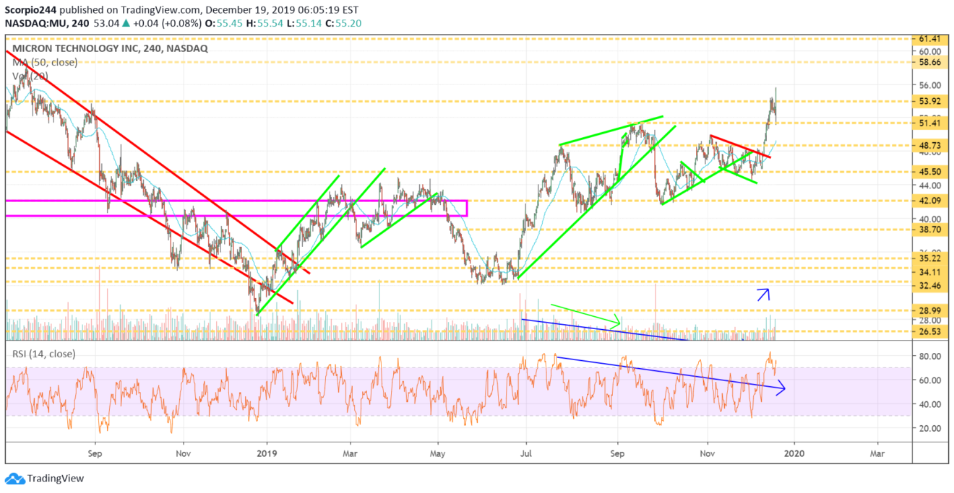
Task: Click the 45.50 price level label
Action: pos(929,172)
